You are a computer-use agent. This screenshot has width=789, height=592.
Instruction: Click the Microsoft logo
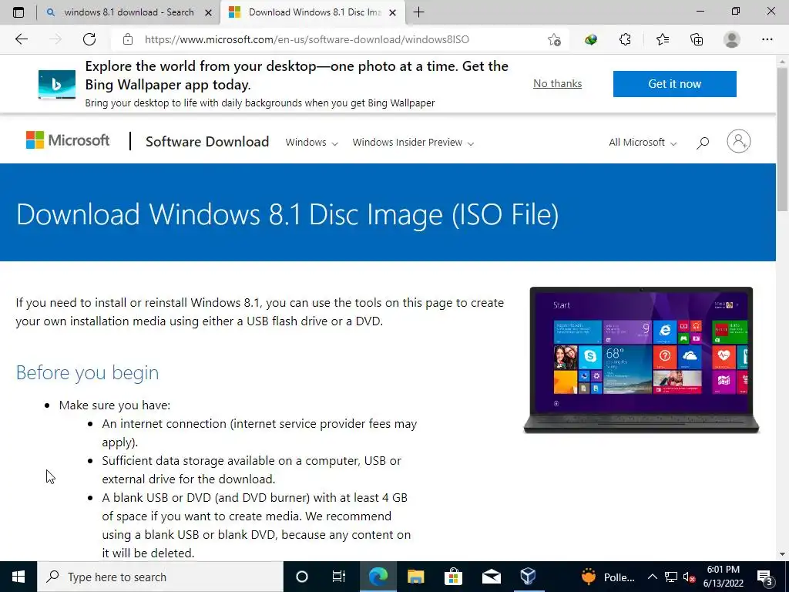[68, 140]
